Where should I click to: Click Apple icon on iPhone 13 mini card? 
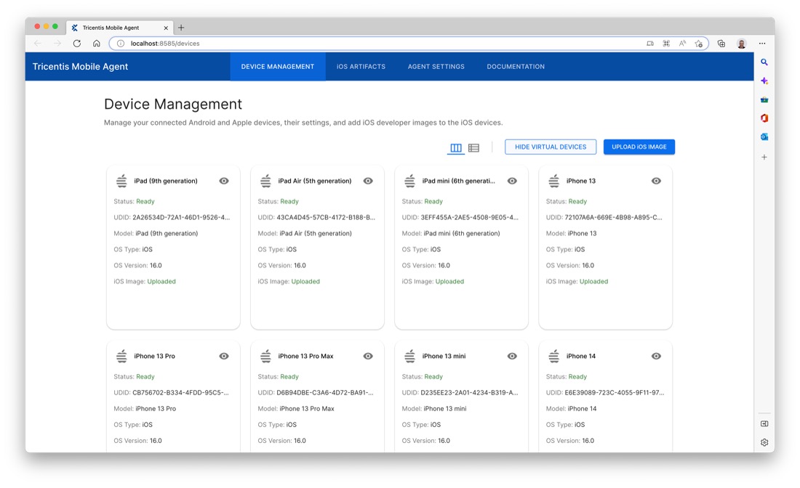409,356
